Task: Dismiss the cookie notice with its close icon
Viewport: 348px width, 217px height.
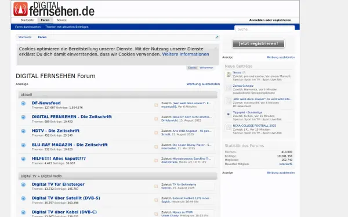Action: (x=216, y=47)
